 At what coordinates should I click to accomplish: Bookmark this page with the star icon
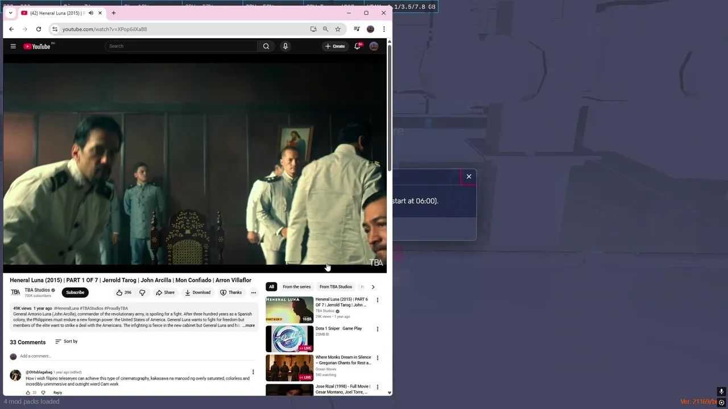point(338,29)
